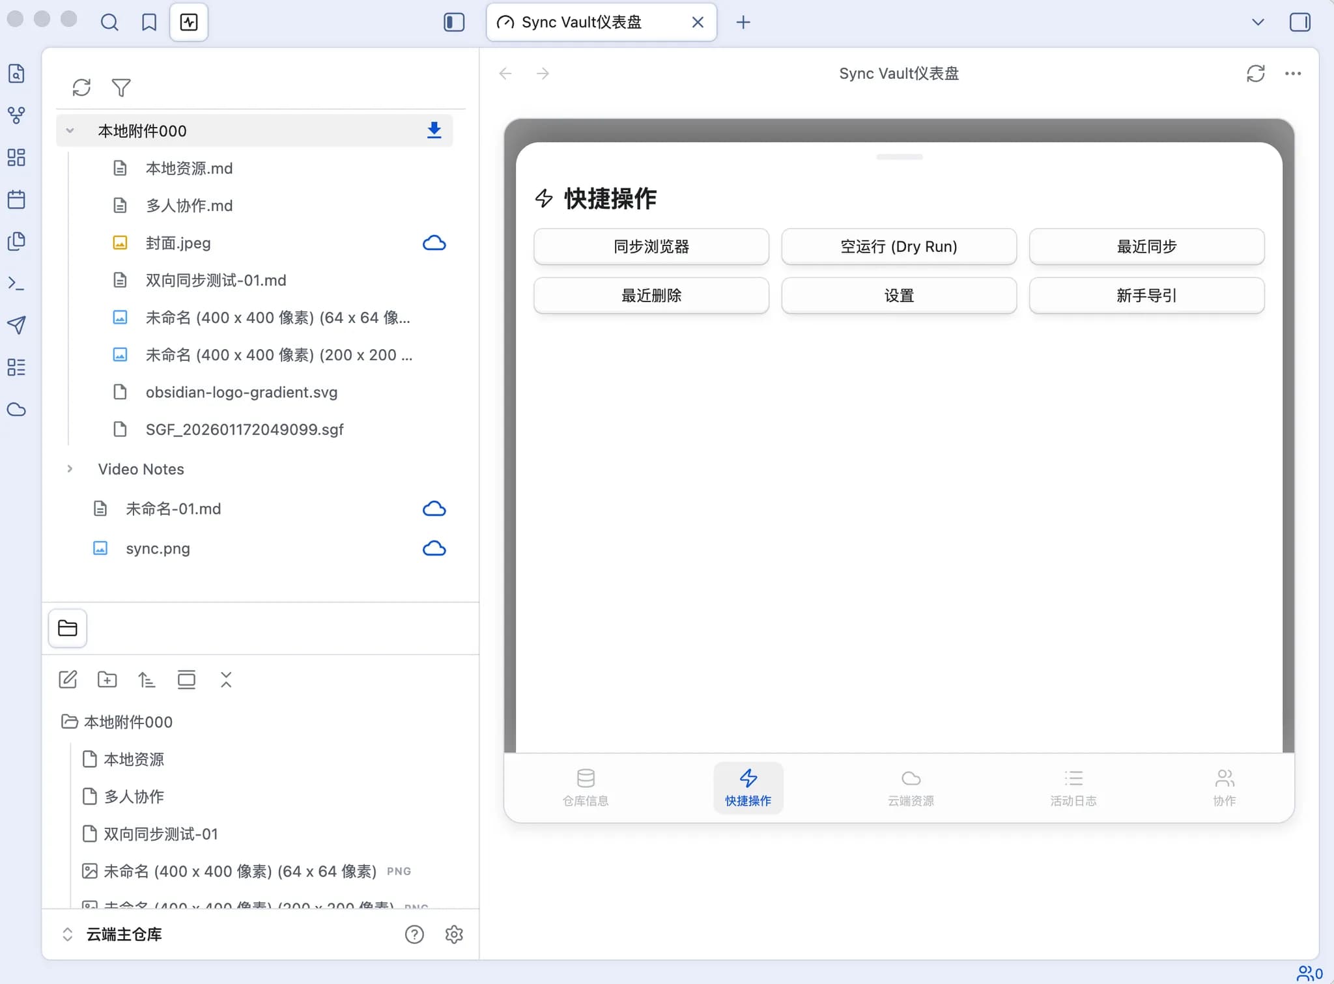Open the search icon in title bar
The width and height of the screenshot is (1334, 984).
(109, 22)
